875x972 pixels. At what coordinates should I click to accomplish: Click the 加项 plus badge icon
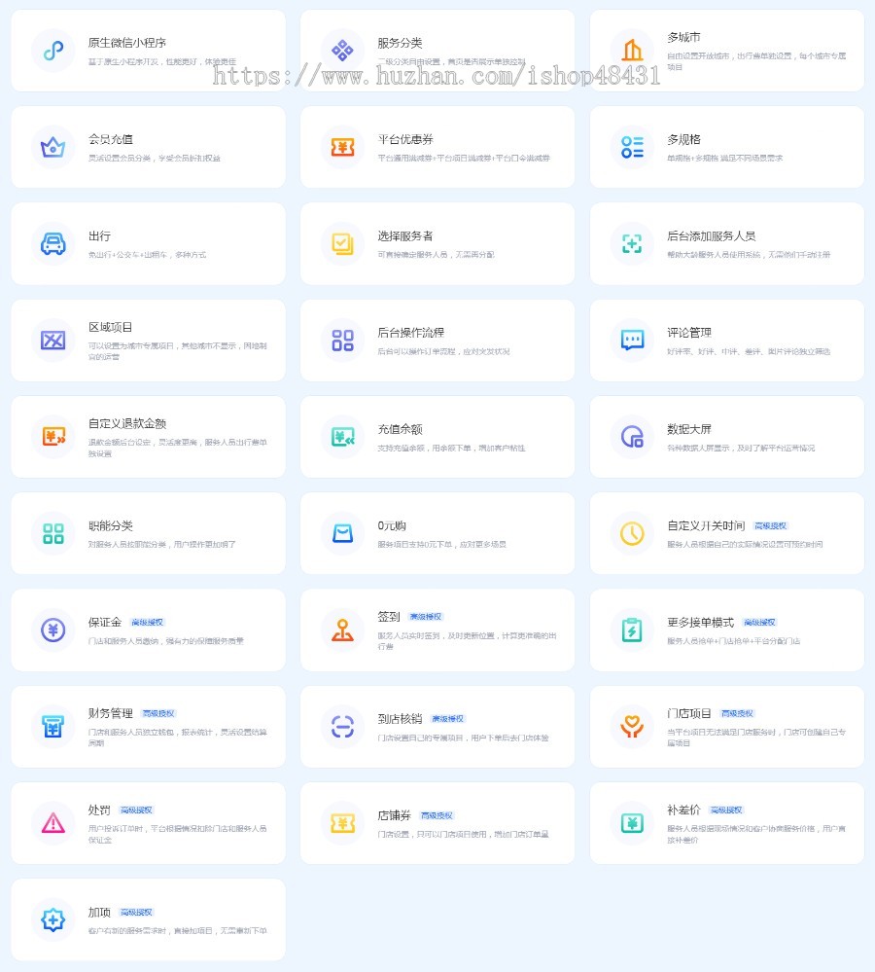(53, 919)
